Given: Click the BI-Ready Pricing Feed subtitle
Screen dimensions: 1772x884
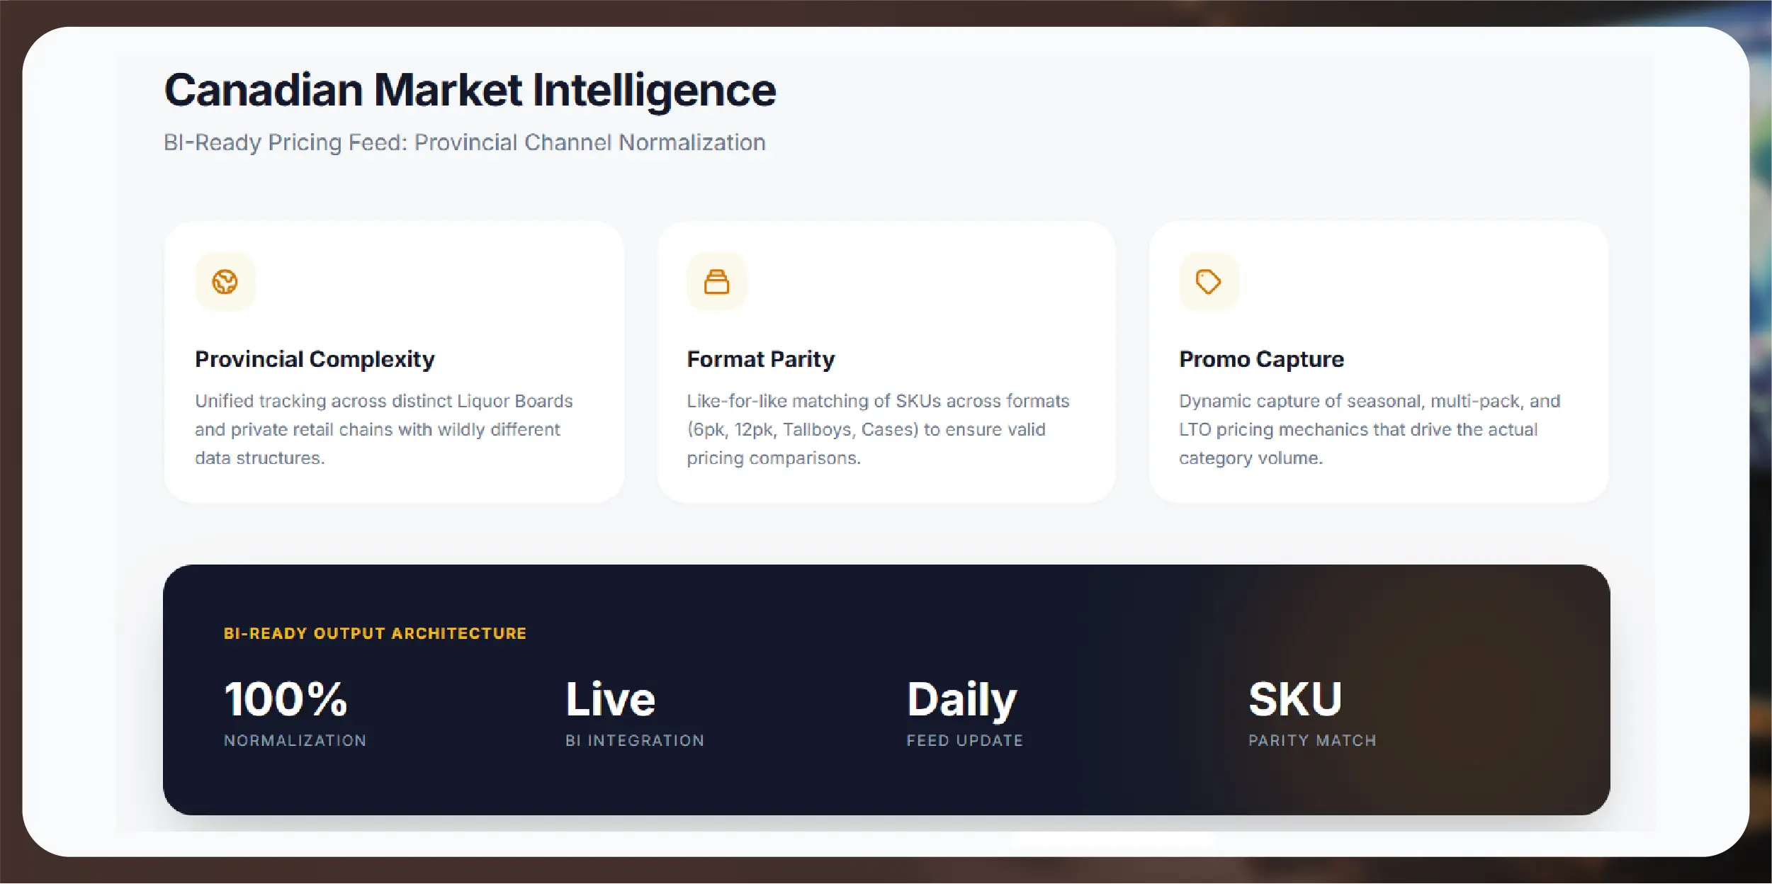Looking at the screenshot, I should (465, 142).
